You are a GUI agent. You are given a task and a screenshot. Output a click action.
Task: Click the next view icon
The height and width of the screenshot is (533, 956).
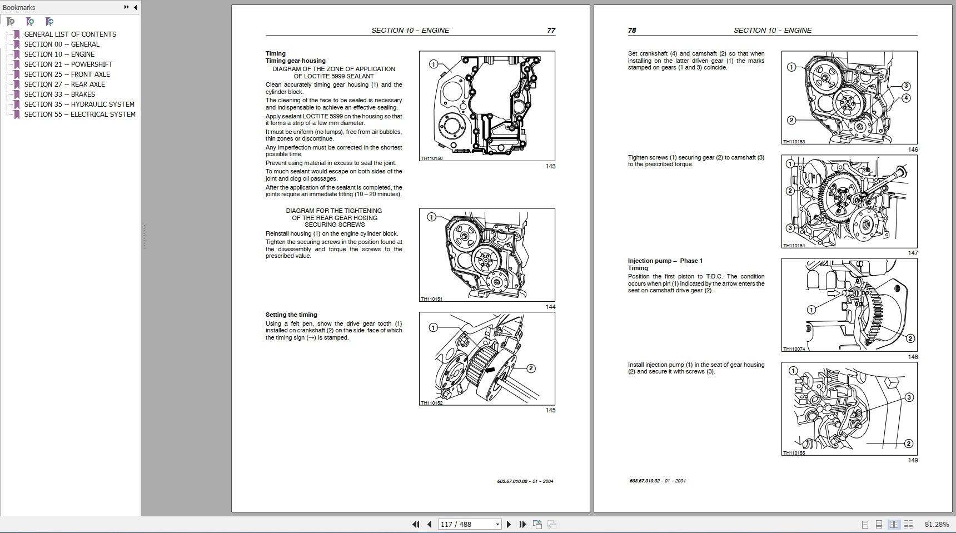(552, 524)
